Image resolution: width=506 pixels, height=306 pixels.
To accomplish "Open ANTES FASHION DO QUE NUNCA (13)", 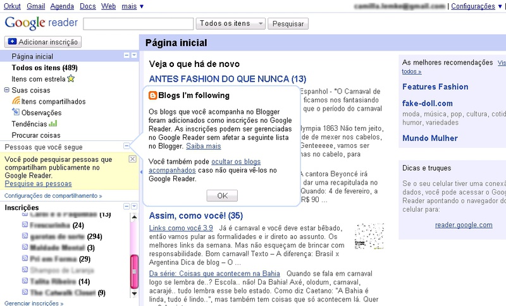I will click(x=228, y=79).
